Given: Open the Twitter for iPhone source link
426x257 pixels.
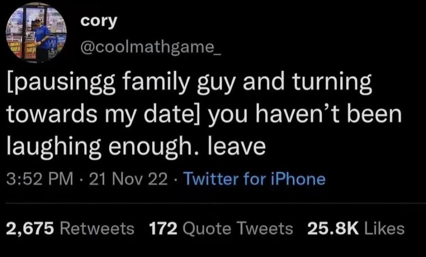Looking at the screenshot, I should pos(255,179).
